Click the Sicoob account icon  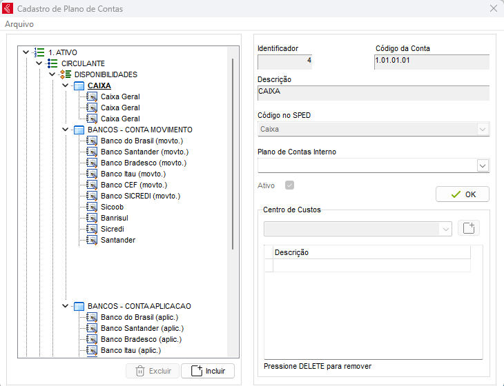(x=92, y=207)
